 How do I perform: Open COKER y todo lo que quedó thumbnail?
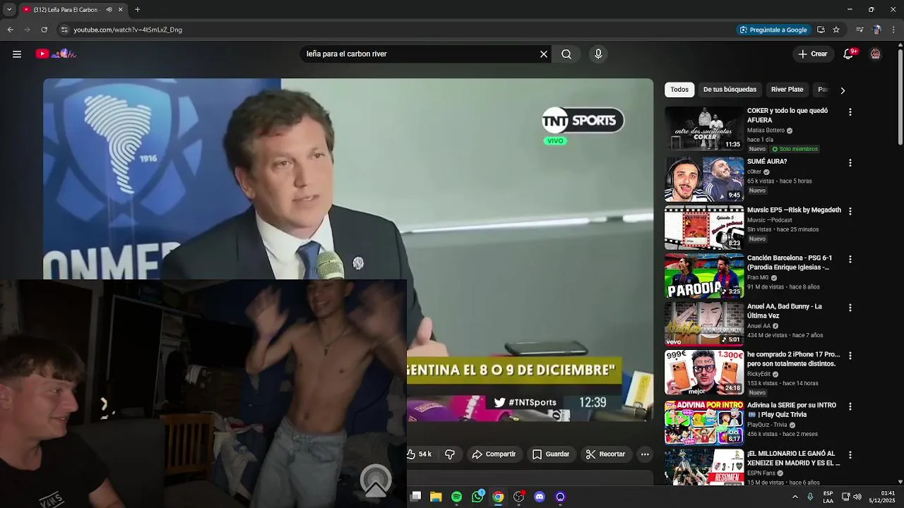704,128
